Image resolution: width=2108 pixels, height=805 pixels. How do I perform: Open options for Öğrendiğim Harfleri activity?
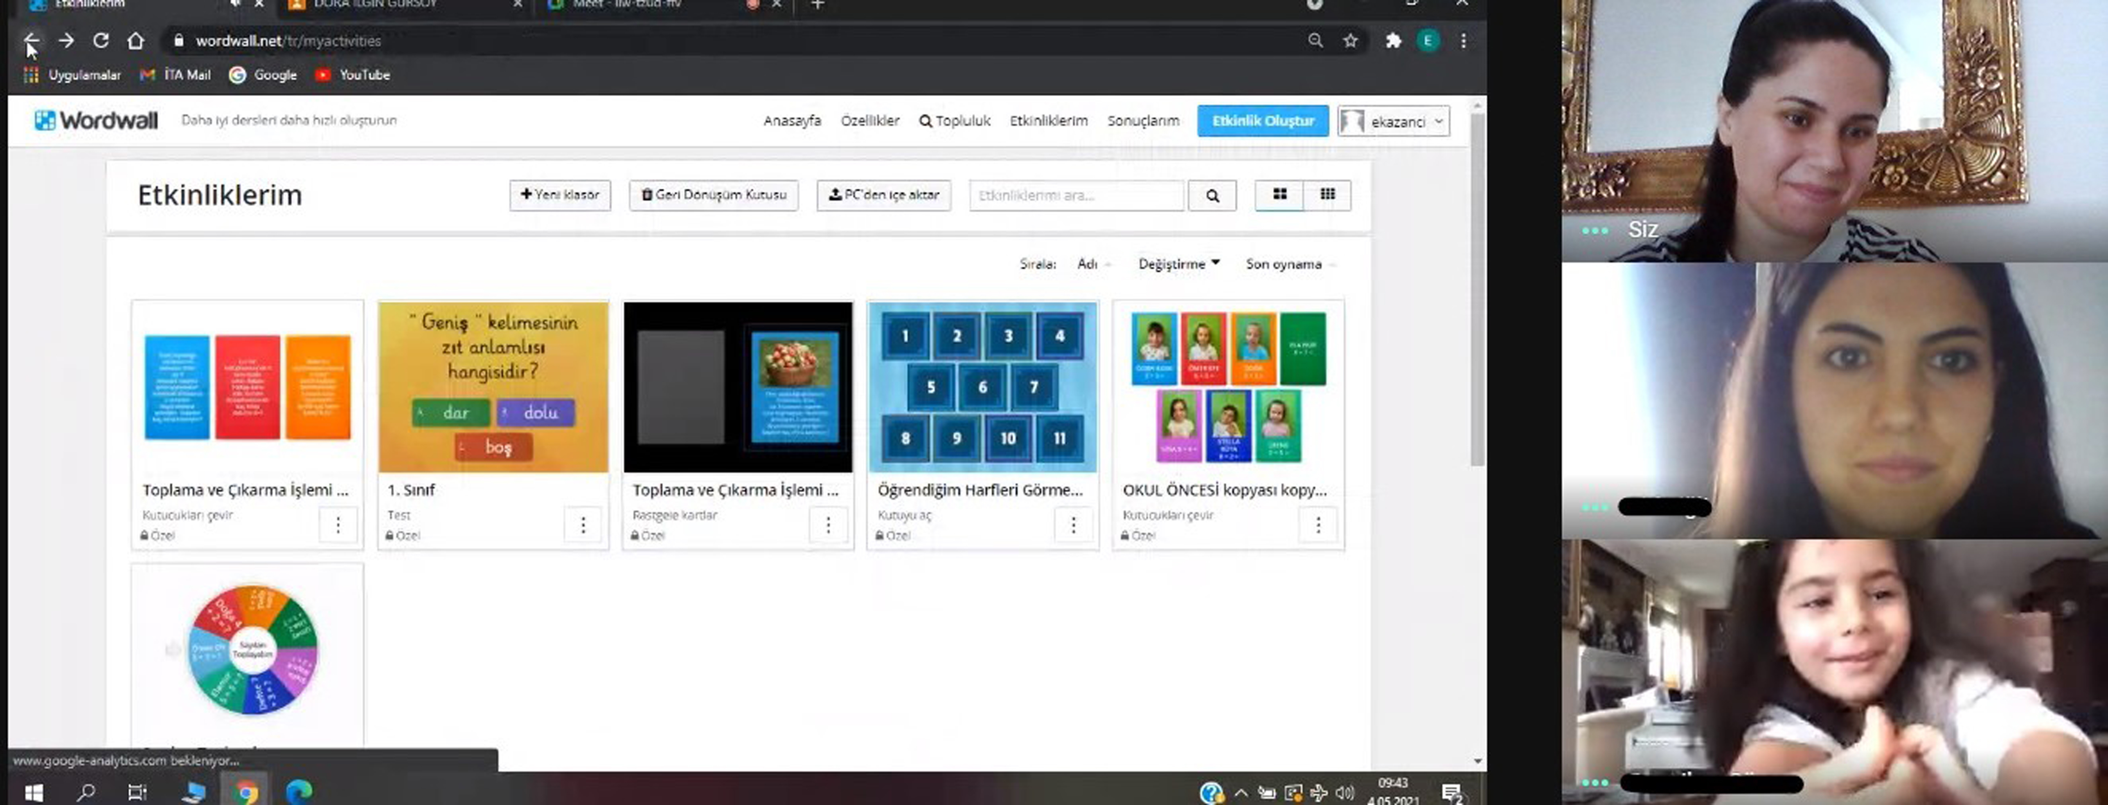[x=1073, y=525]
